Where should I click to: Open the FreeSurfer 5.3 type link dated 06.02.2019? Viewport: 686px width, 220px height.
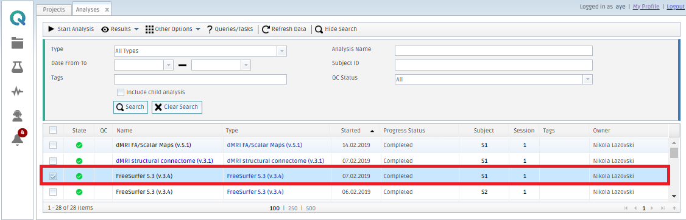click(x=255, y=191)
